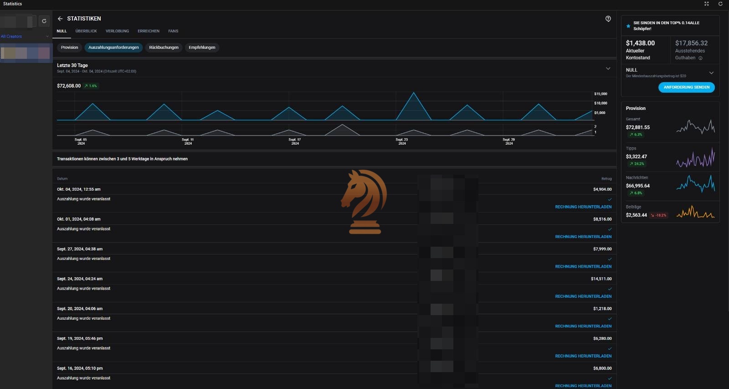
Task: Select the Rückbuchungen filter chip
Action: pyautogui.click(x=164, y=47)
